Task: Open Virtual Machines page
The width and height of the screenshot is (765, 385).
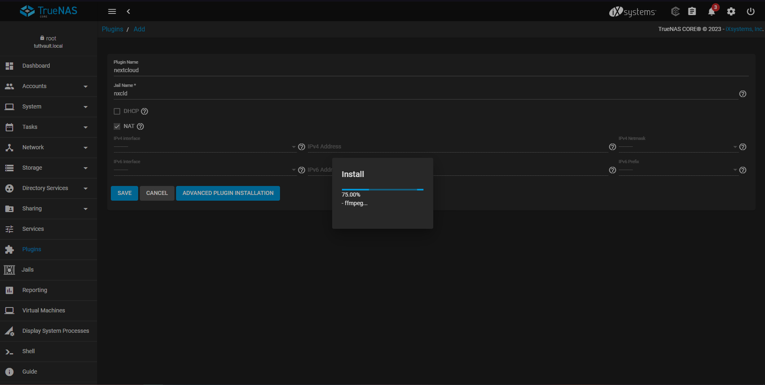Action: [49, 311]
